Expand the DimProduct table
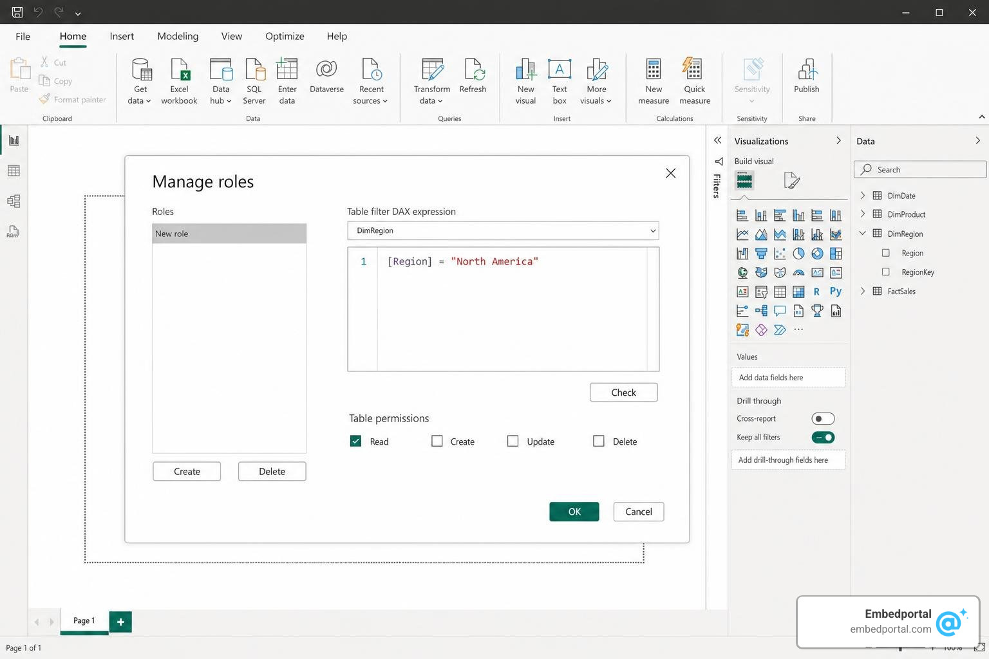The image size is (989, 659). [863, 214]
